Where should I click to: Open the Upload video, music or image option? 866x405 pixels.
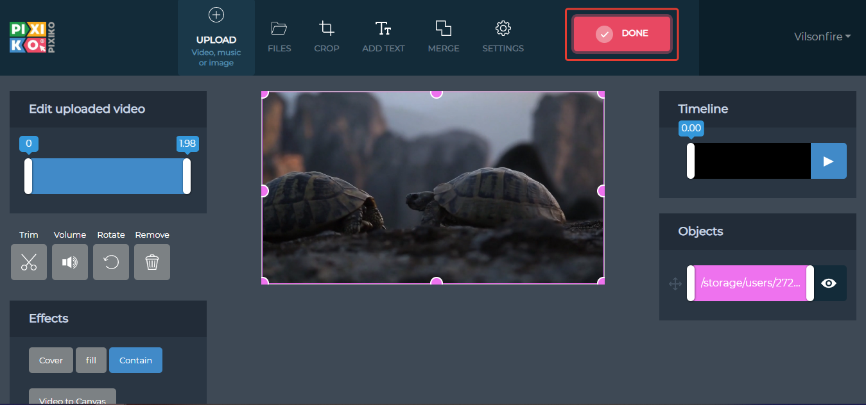[216, 37]
